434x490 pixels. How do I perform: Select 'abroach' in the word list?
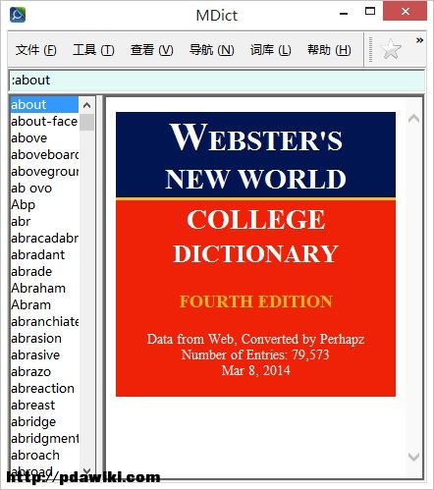44,456
